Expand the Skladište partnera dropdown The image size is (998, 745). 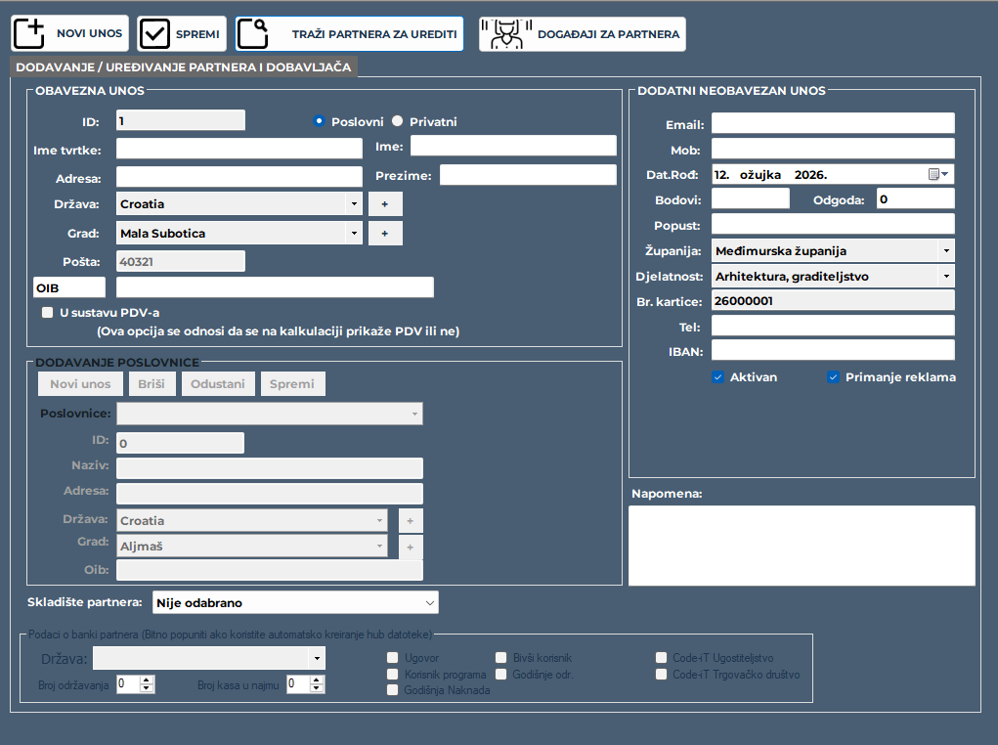[429, 602]
